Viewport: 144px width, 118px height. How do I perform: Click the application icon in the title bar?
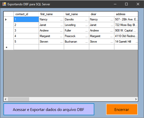4,4
